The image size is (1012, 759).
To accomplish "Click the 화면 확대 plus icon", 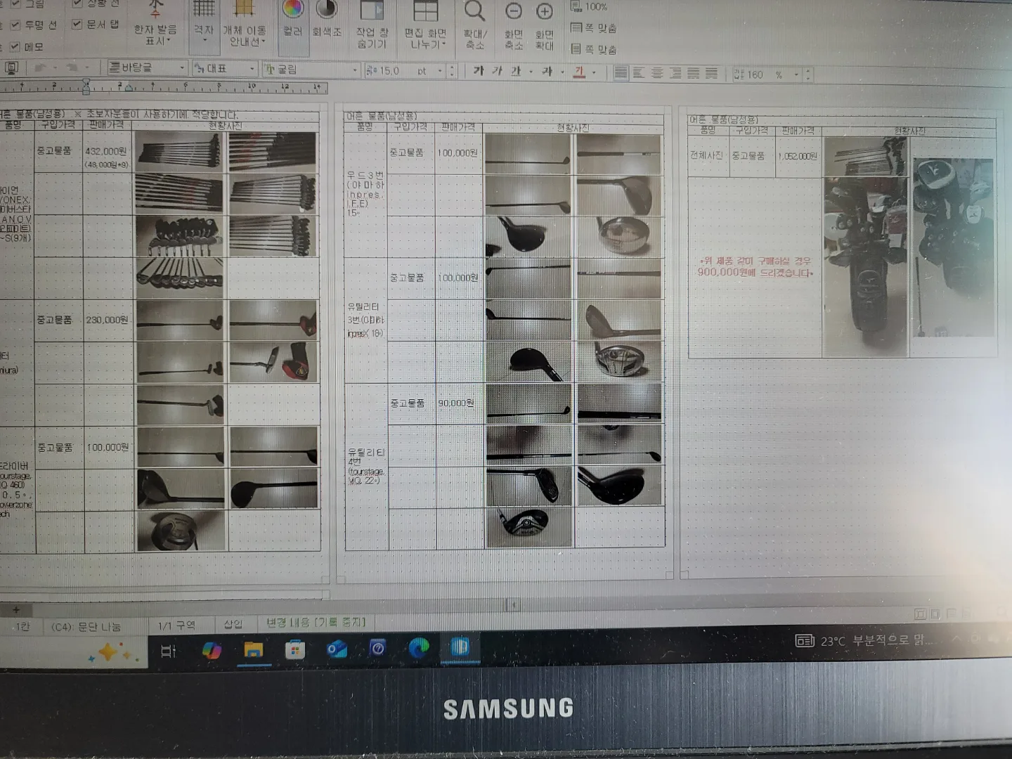I will (545, 13).
